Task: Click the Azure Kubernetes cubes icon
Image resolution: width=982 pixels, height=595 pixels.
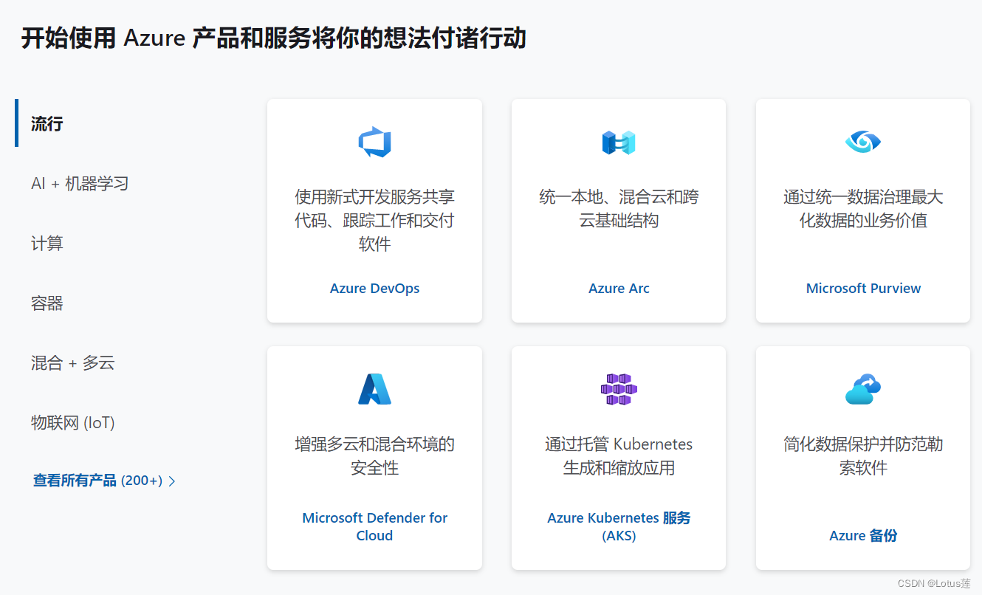Action: point(619,389)
